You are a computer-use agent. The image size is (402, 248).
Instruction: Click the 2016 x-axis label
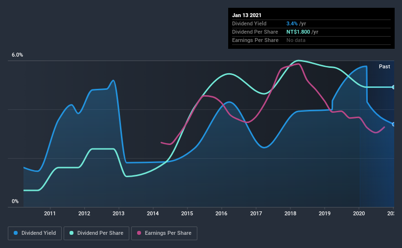[x=221, y=213]
